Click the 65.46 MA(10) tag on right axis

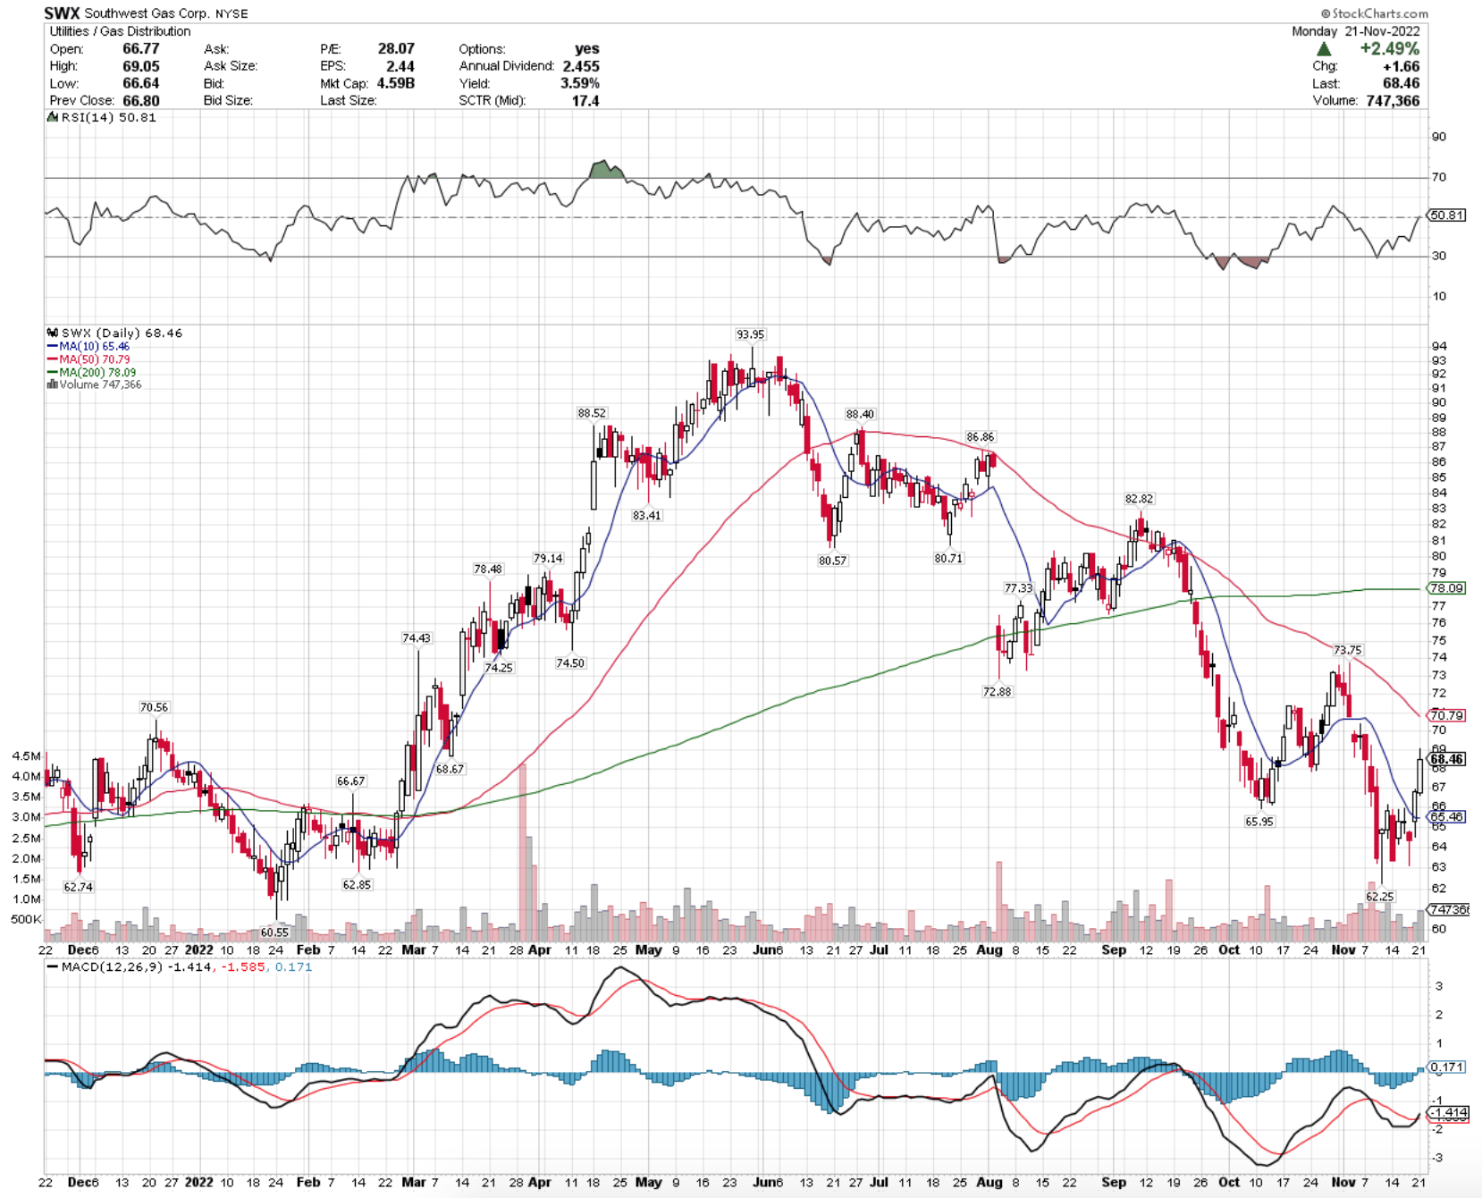coord(1447,817)
